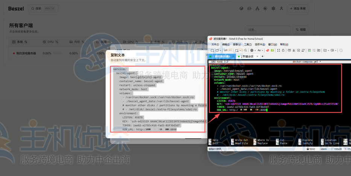
Task: Open the 帮助(H) menu in Xshell
Action: pyautogui.click(x=284, y=44)
